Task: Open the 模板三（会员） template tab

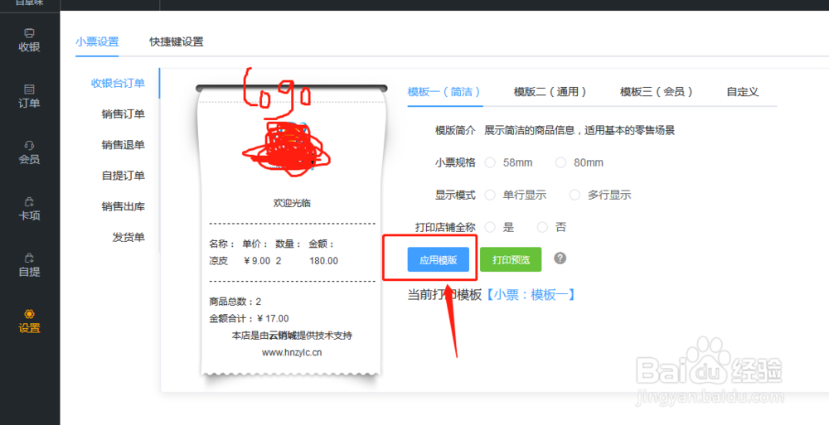Action: (x=657, y=92)
